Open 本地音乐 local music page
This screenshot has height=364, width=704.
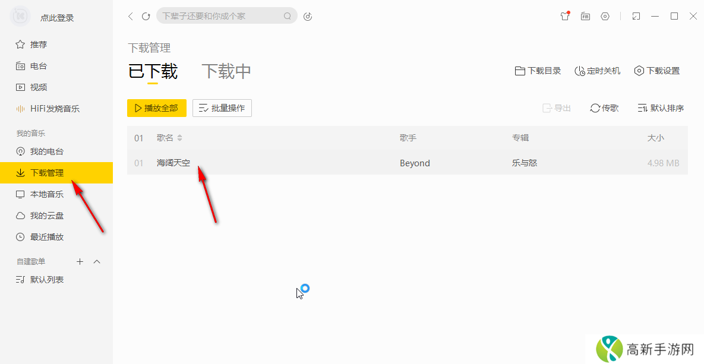click(45, 194)
